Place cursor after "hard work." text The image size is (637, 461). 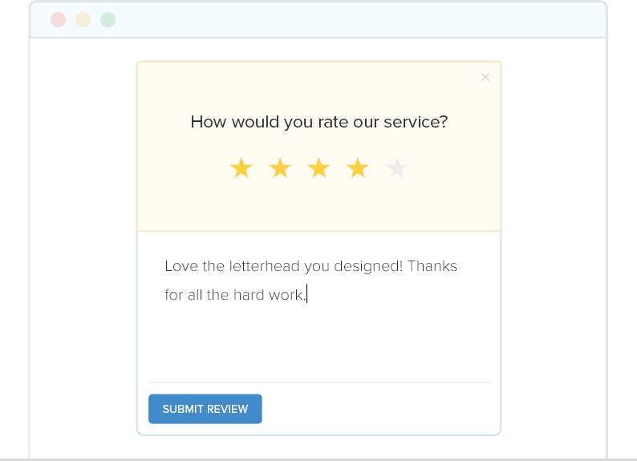coord(306,295)
